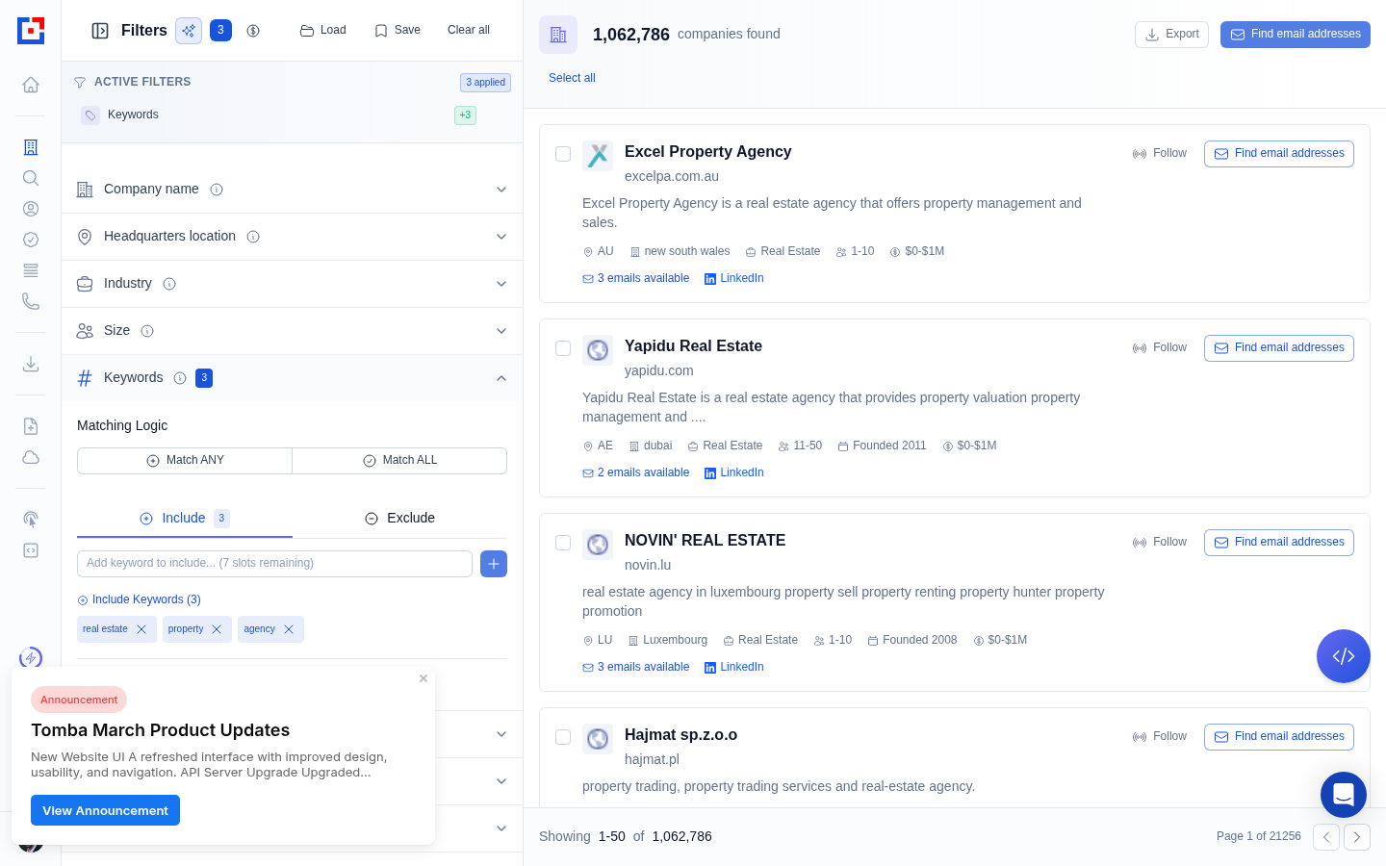Open the stacked list icon in the sidebar
The height and width of the screenshot is (866, 1386).
(31, 270)
